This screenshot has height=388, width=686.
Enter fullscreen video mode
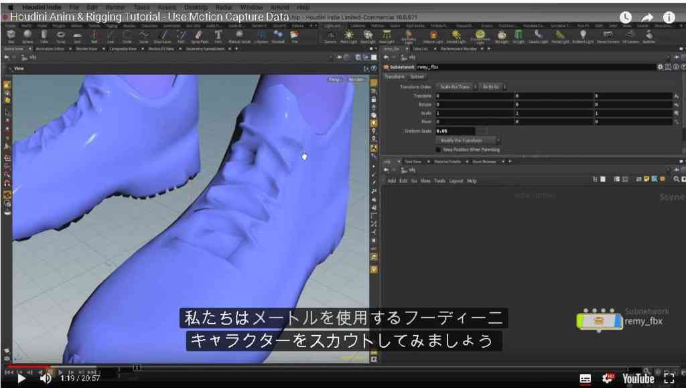pos(669,379)
